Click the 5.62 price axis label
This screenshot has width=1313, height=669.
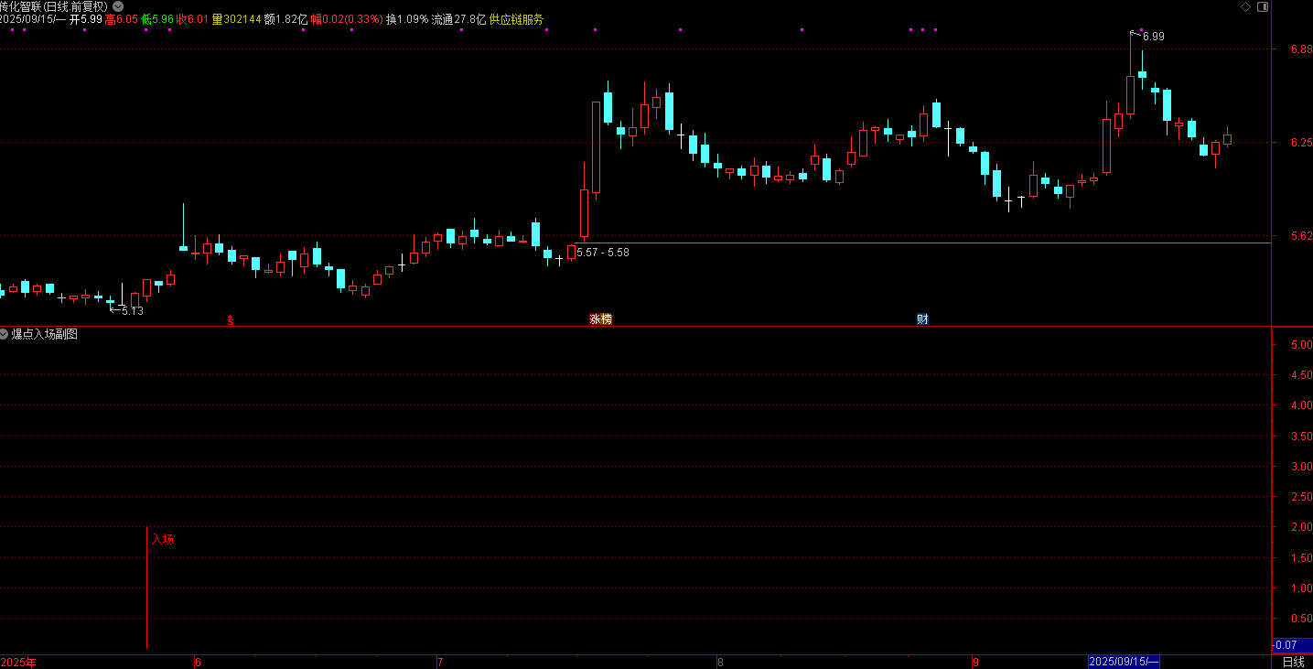[1300, 236]
